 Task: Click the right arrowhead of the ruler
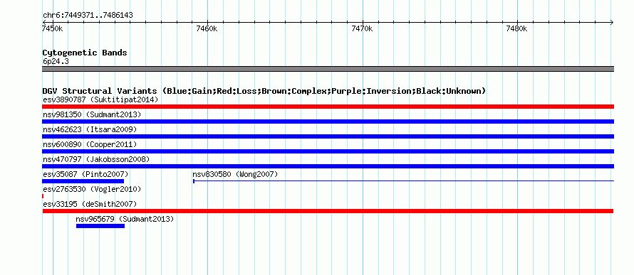pyautogui.click(x=612, y=22)
